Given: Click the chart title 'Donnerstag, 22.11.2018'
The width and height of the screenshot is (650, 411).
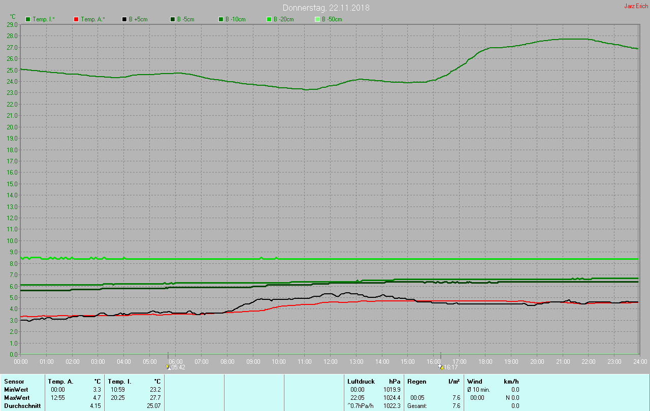Looking at the screenshot, I should [x=326, y=8].
